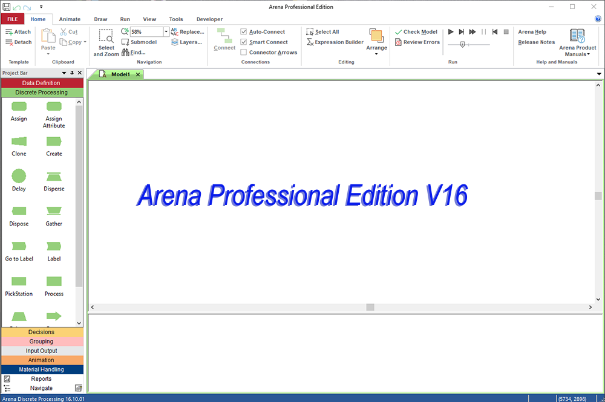
Task: Open the zoom percentage dropdown
Action: click(x=165, y=31)
